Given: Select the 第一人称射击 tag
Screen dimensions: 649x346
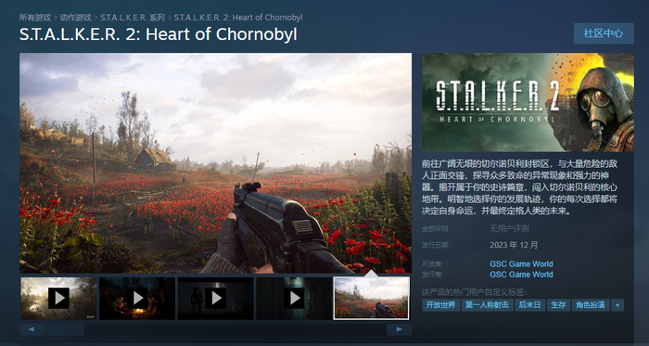Looking at the screenshot, I should [487, 305].
